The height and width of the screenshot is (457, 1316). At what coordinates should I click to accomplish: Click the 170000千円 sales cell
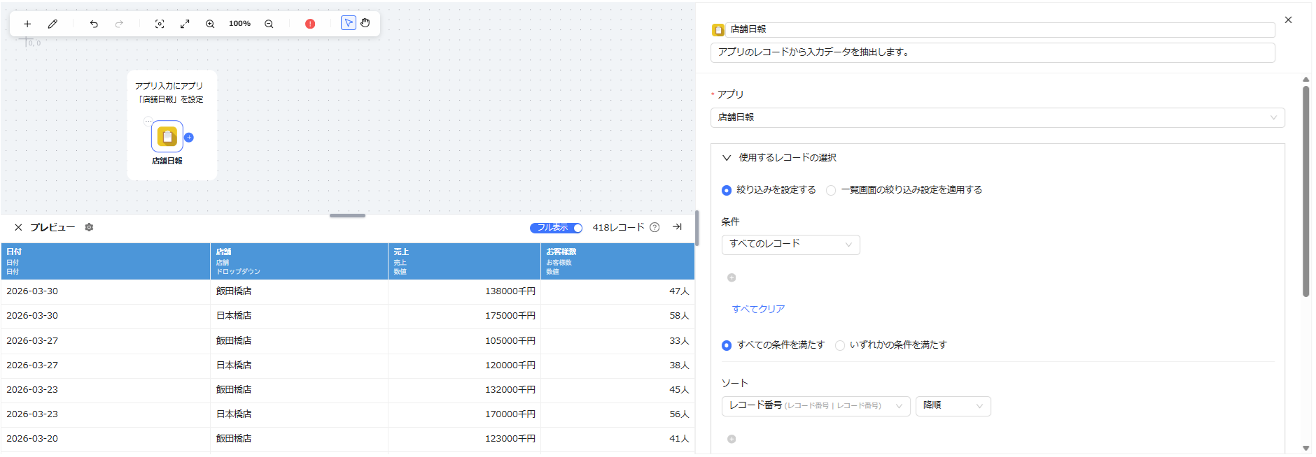pos(464,414)
